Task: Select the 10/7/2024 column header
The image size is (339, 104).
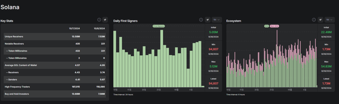Action: coord(74,28)
